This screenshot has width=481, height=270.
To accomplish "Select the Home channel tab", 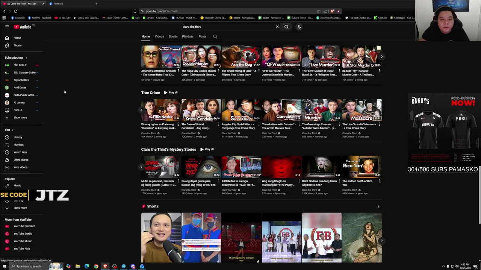I will [x=145, y=36].
